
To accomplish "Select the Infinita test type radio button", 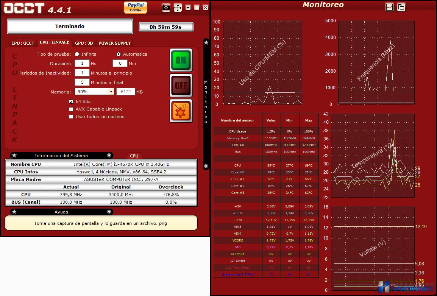I will coord(77,54).
